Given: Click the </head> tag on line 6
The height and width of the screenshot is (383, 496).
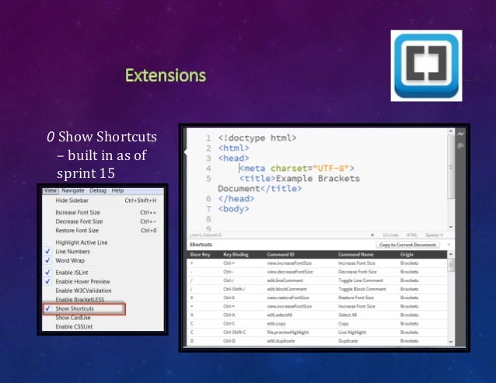Looking at the screenshot, I should [x=236, y=199].
